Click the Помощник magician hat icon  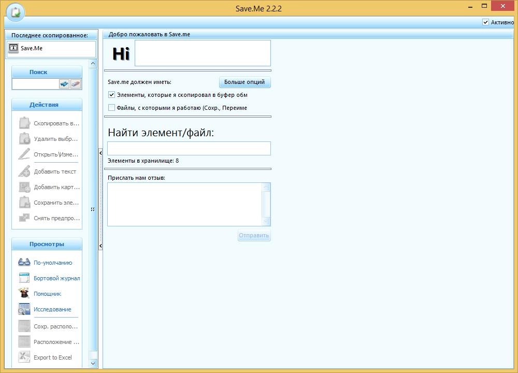coord(24,293)
